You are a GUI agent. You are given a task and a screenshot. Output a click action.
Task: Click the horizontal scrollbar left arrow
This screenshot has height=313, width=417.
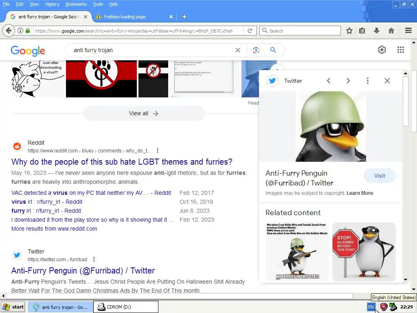(3, 296)
